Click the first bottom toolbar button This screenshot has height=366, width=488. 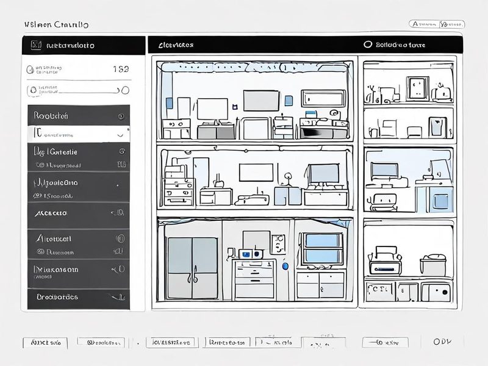tap(45, 343)
